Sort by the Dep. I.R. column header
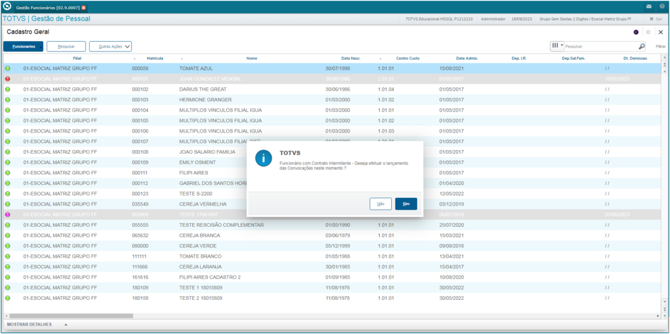 [519, 58]
